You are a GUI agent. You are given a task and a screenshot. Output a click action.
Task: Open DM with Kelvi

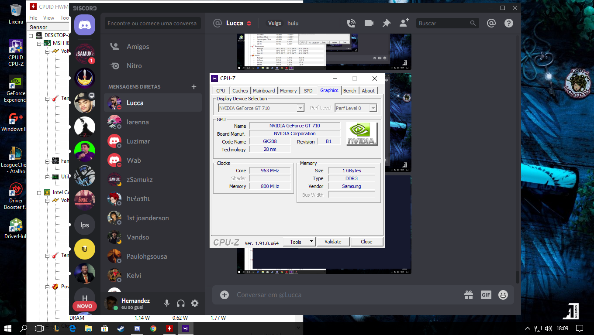pyautogui.click(x=153, y=276)
